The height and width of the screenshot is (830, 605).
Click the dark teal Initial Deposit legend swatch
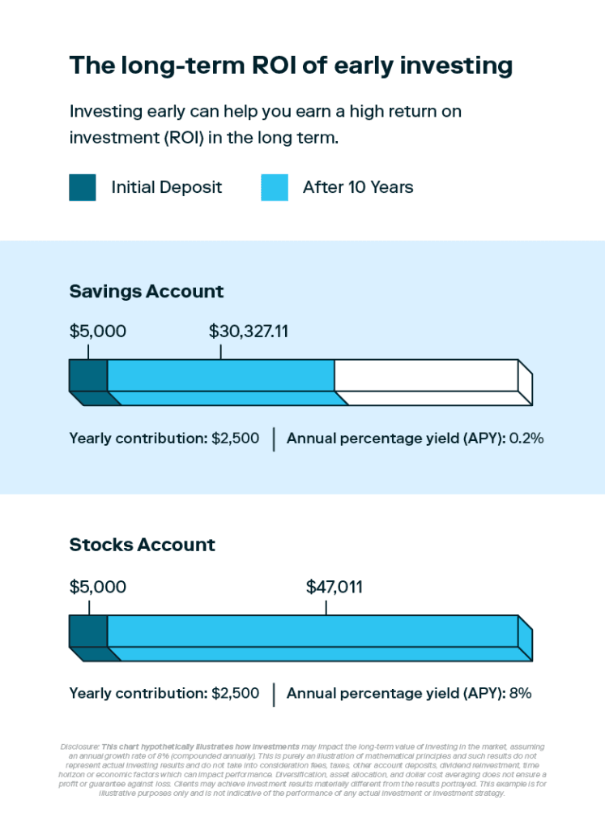83,187
